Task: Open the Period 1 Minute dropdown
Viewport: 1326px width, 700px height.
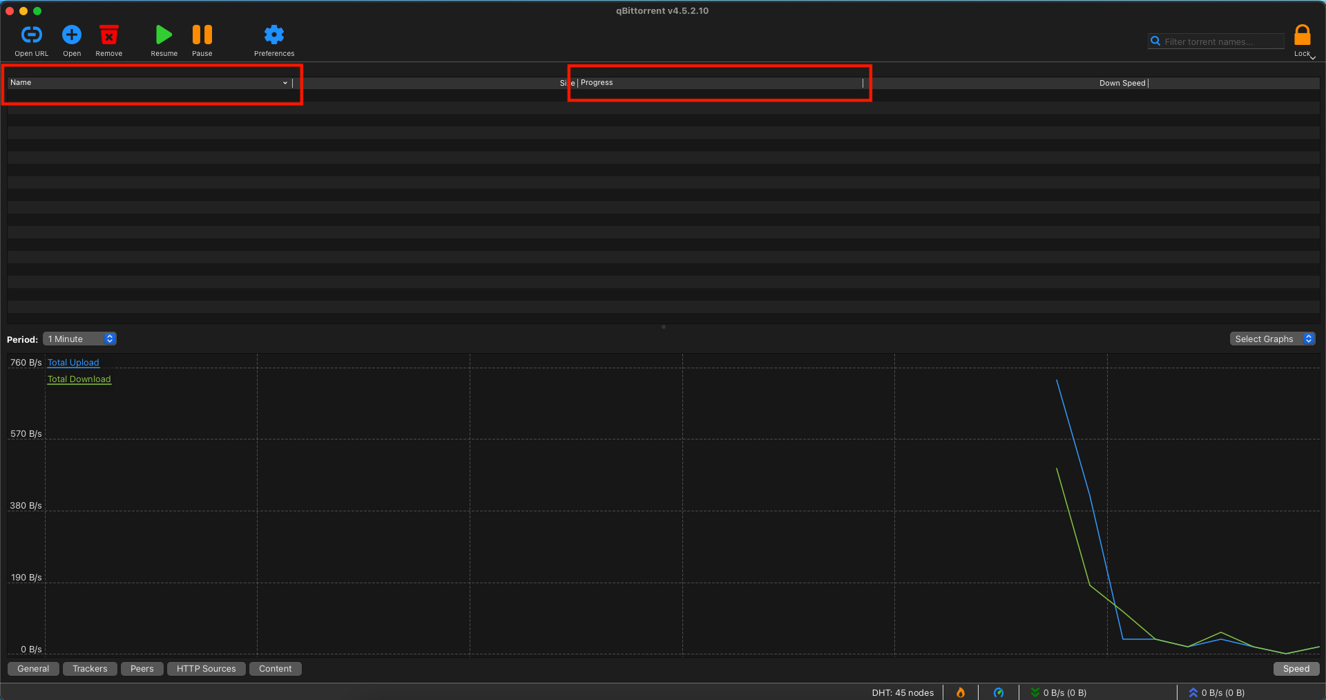Action: [x=79, y=339]
